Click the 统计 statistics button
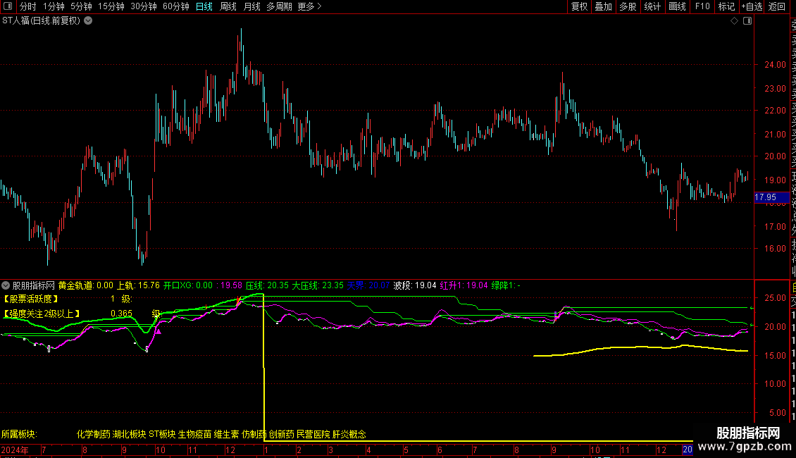The height and width of the screenshot is (458, 796). [x=652, y=6]
